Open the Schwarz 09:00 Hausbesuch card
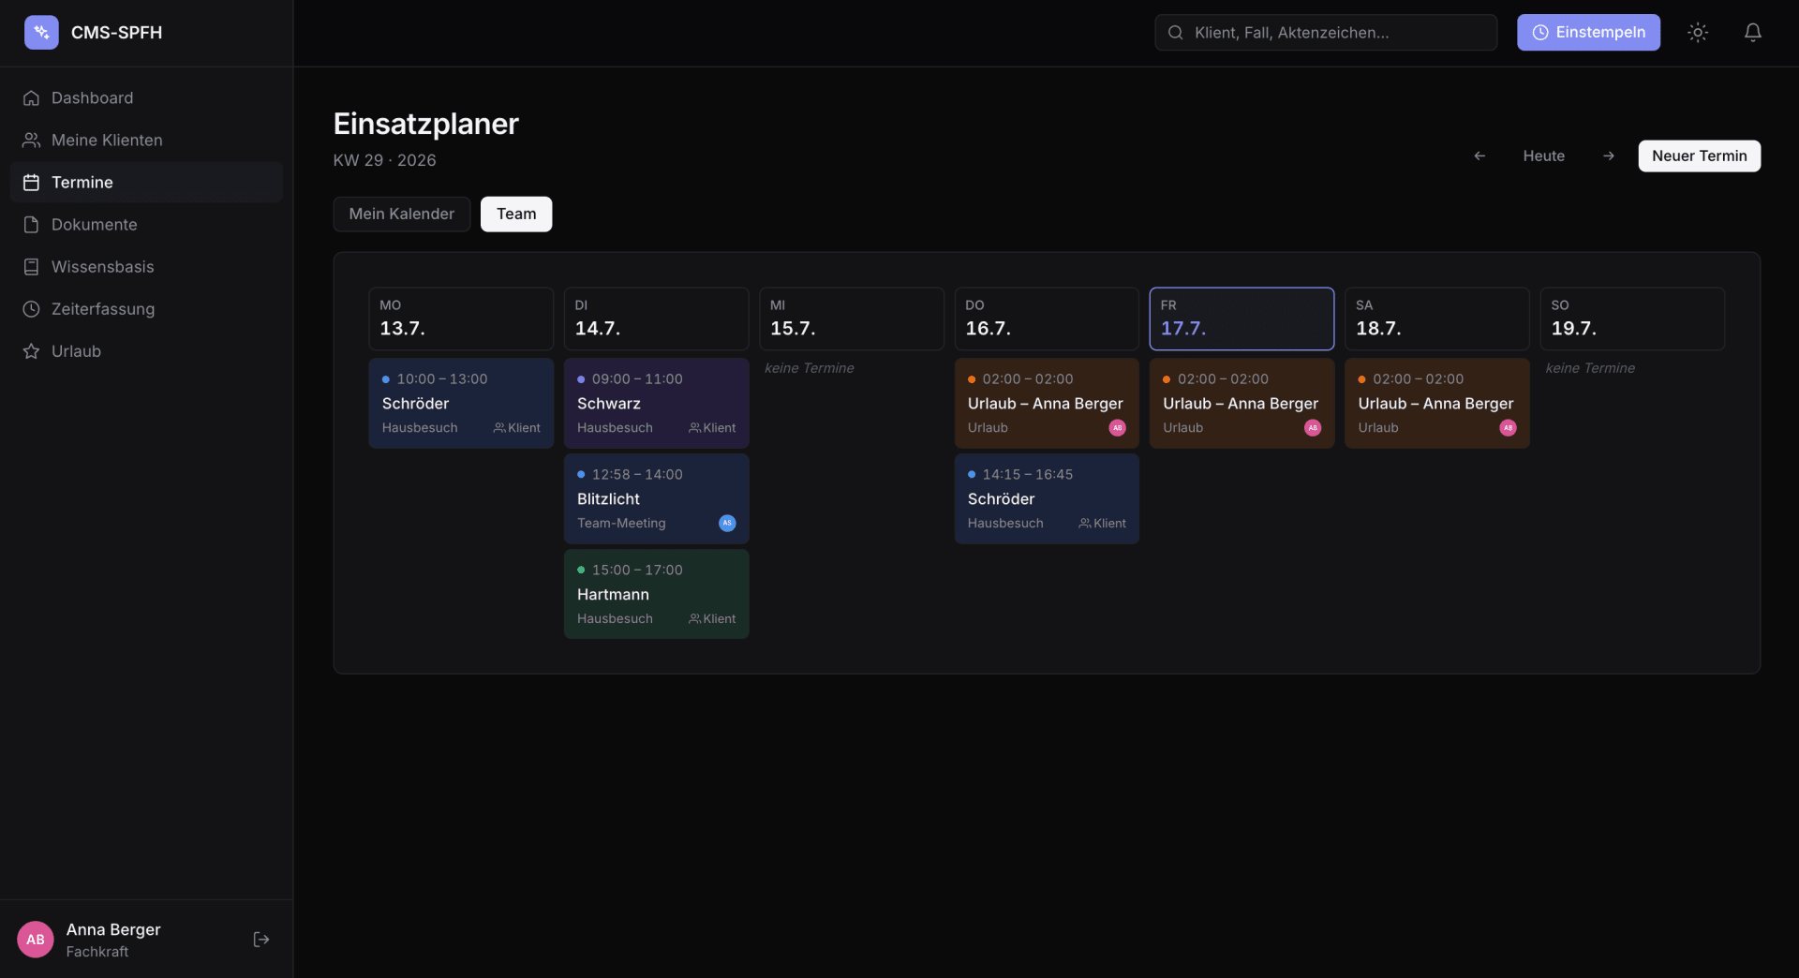The height and width of the screenshot is (978, 1799). point(656,403)
